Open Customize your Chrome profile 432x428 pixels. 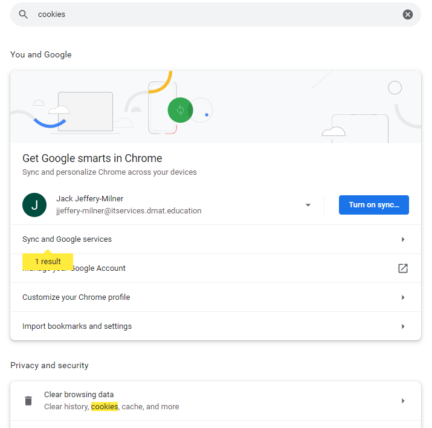[x=216, y=297]
